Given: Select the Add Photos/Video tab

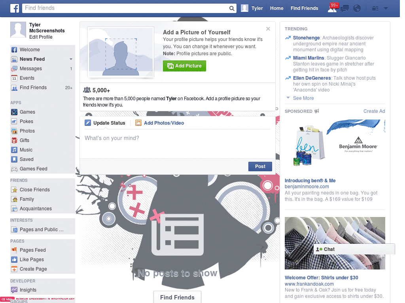Looking at the screenshot, I should (160, 123).
